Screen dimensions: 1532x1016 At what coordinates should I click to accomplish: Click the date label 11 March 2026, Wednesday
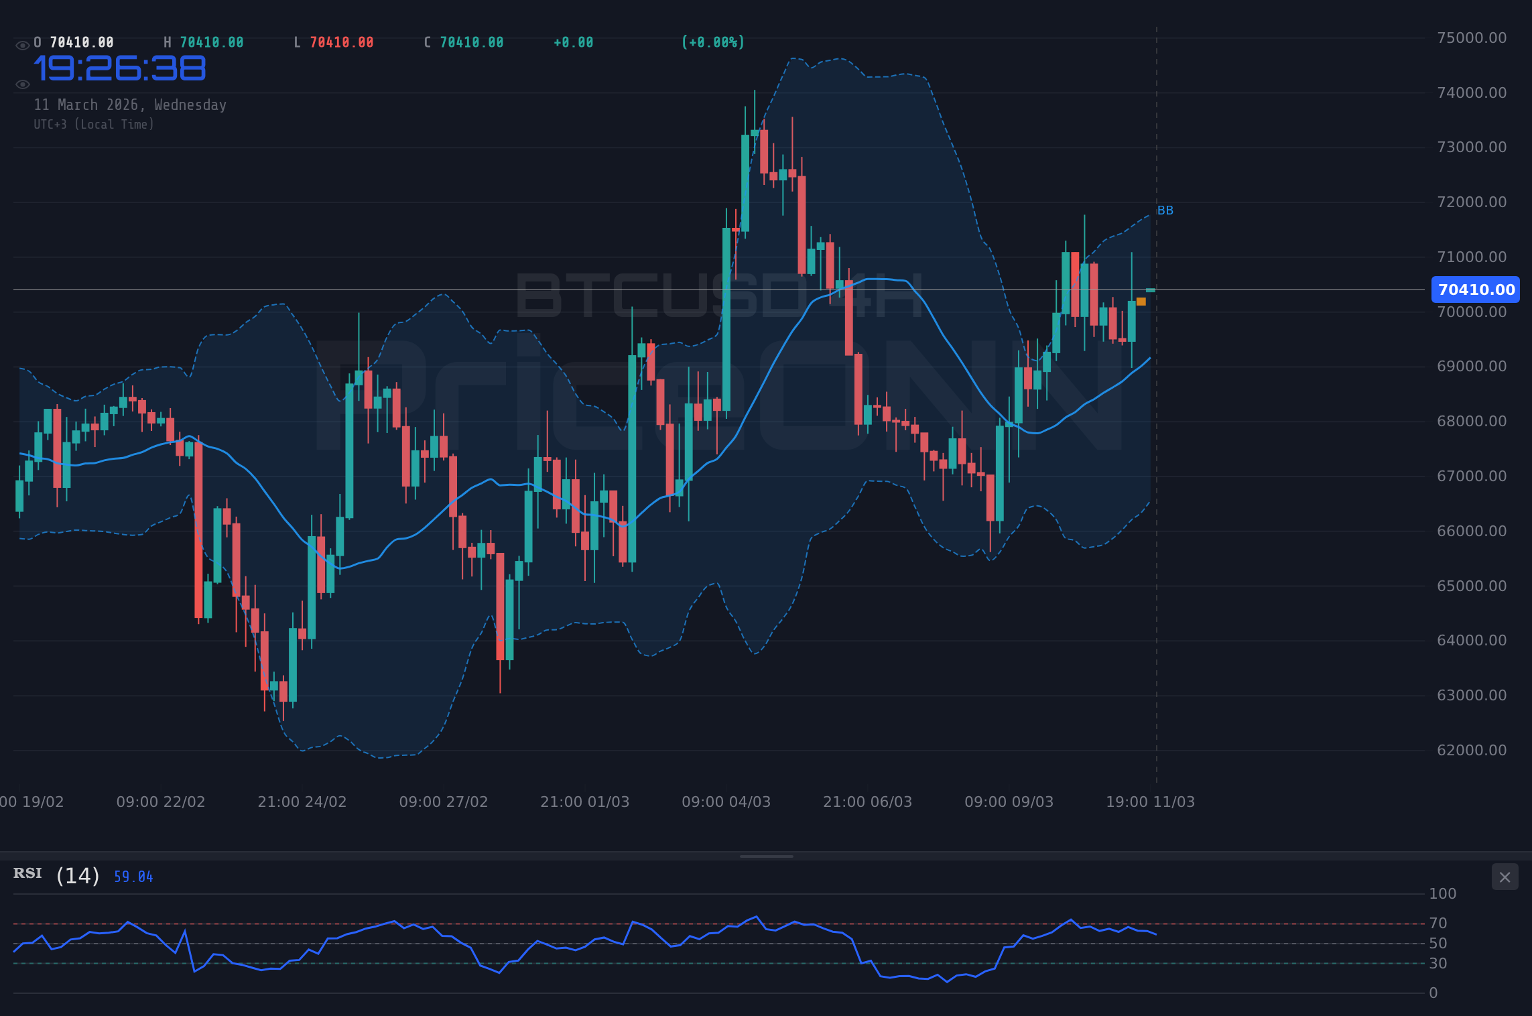130,105
